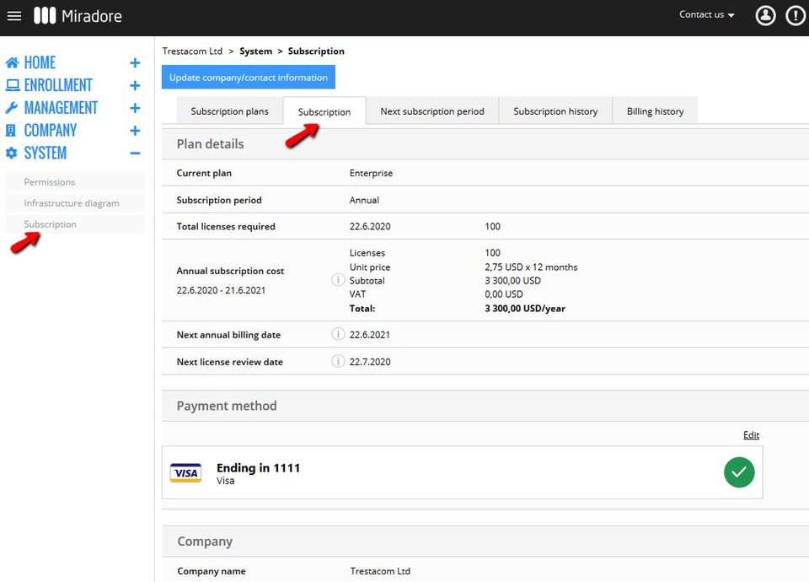Show info for Annual subscription cost

click(x=337, y=280)
